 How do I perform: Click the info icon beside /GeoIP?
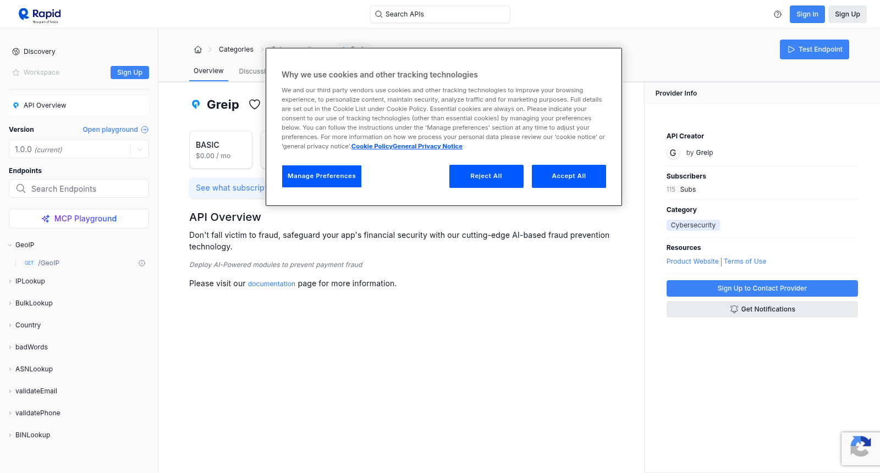(142, 263)
